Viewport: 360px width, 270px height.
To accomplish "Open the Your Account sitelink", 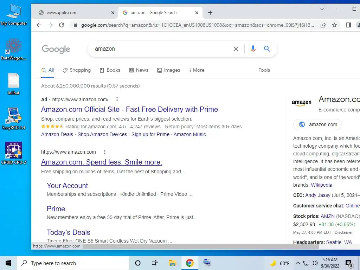I will pos(67,186).
